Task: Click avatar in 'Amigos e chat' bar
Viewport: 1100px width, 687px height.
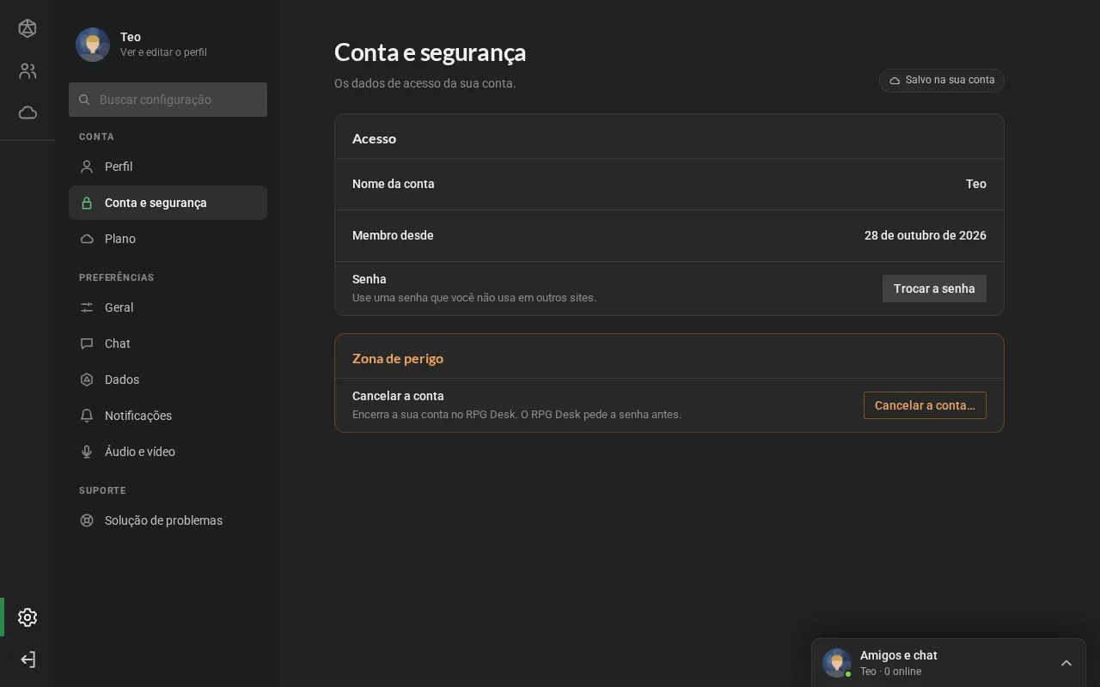Action: point(837,663)
